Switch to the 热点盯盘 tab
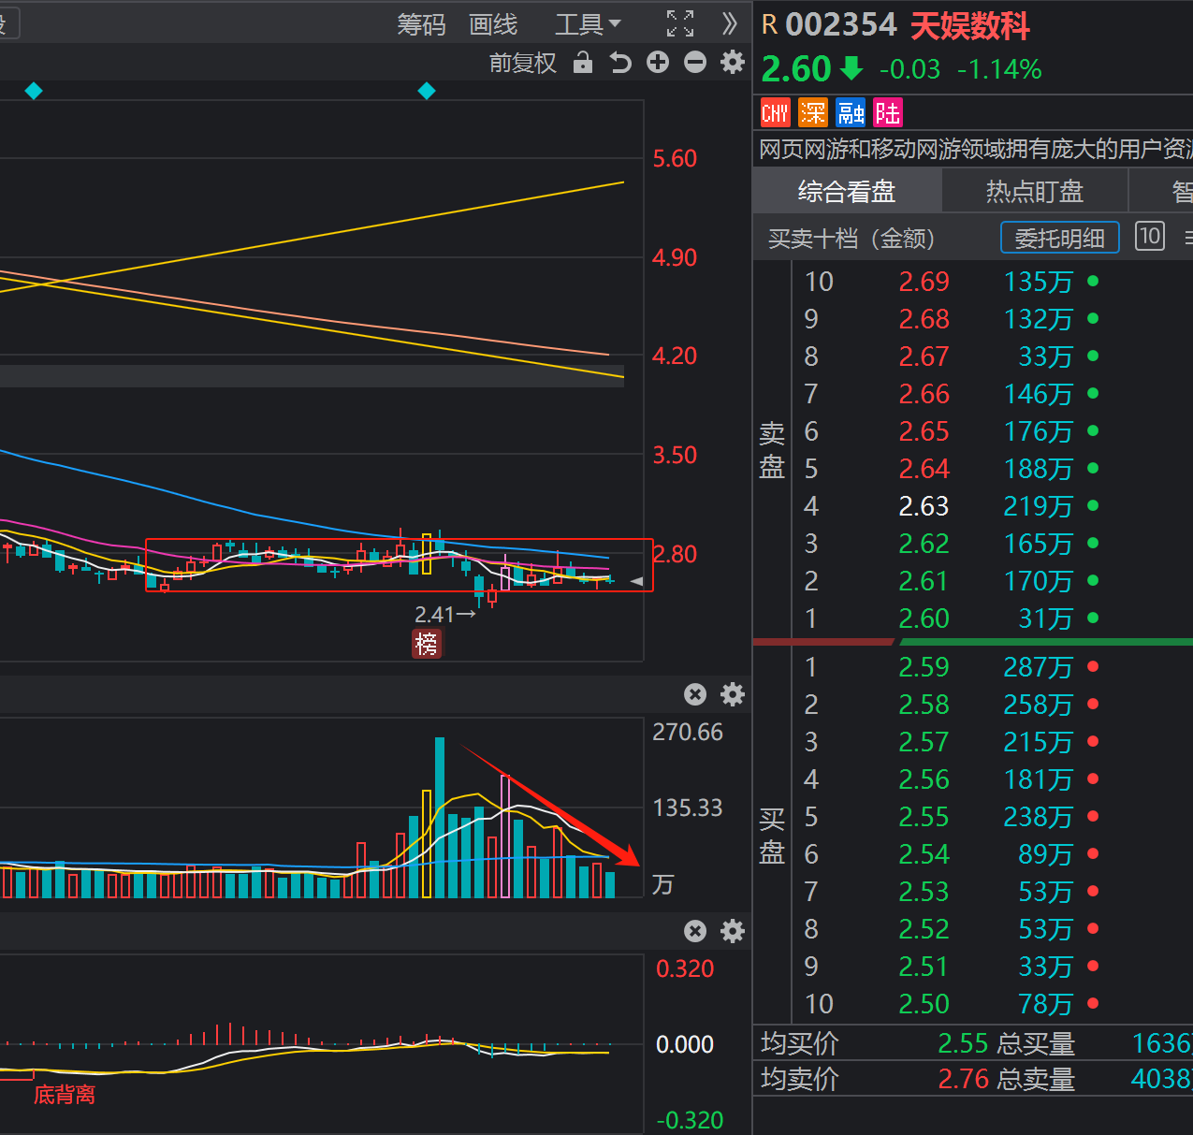The image size is (1193, 1135). [x=1035, y=192]
